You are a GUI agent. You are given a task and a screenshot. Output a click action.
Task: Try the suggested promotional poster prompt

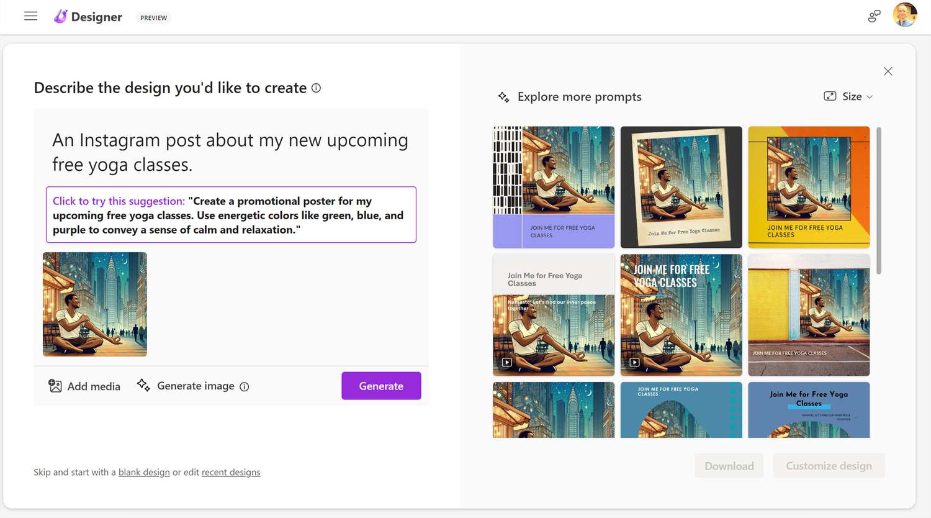pyautogui.click(x=231, y=215)
